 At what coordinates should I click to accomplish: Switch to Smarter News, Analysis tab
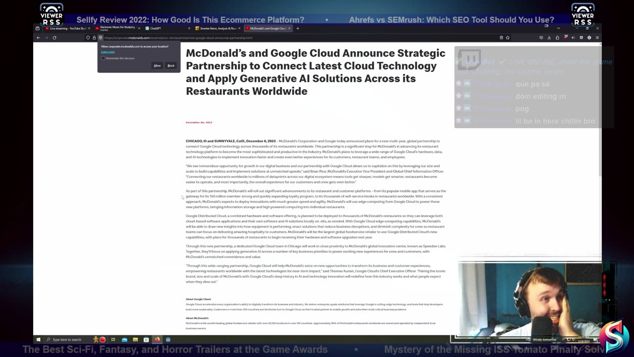[x=218, y=28]
